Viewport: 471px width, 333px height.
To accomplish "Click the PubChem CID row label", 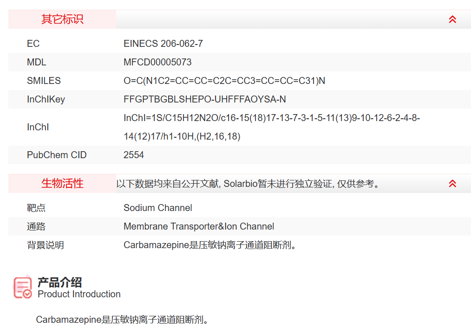I will 57,155.
